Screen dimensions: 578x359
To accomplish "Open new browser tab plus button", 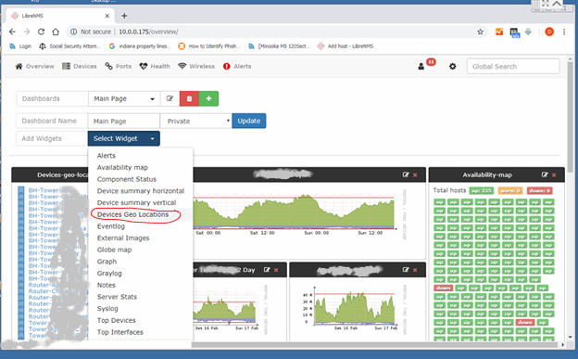I will point(124,16).
